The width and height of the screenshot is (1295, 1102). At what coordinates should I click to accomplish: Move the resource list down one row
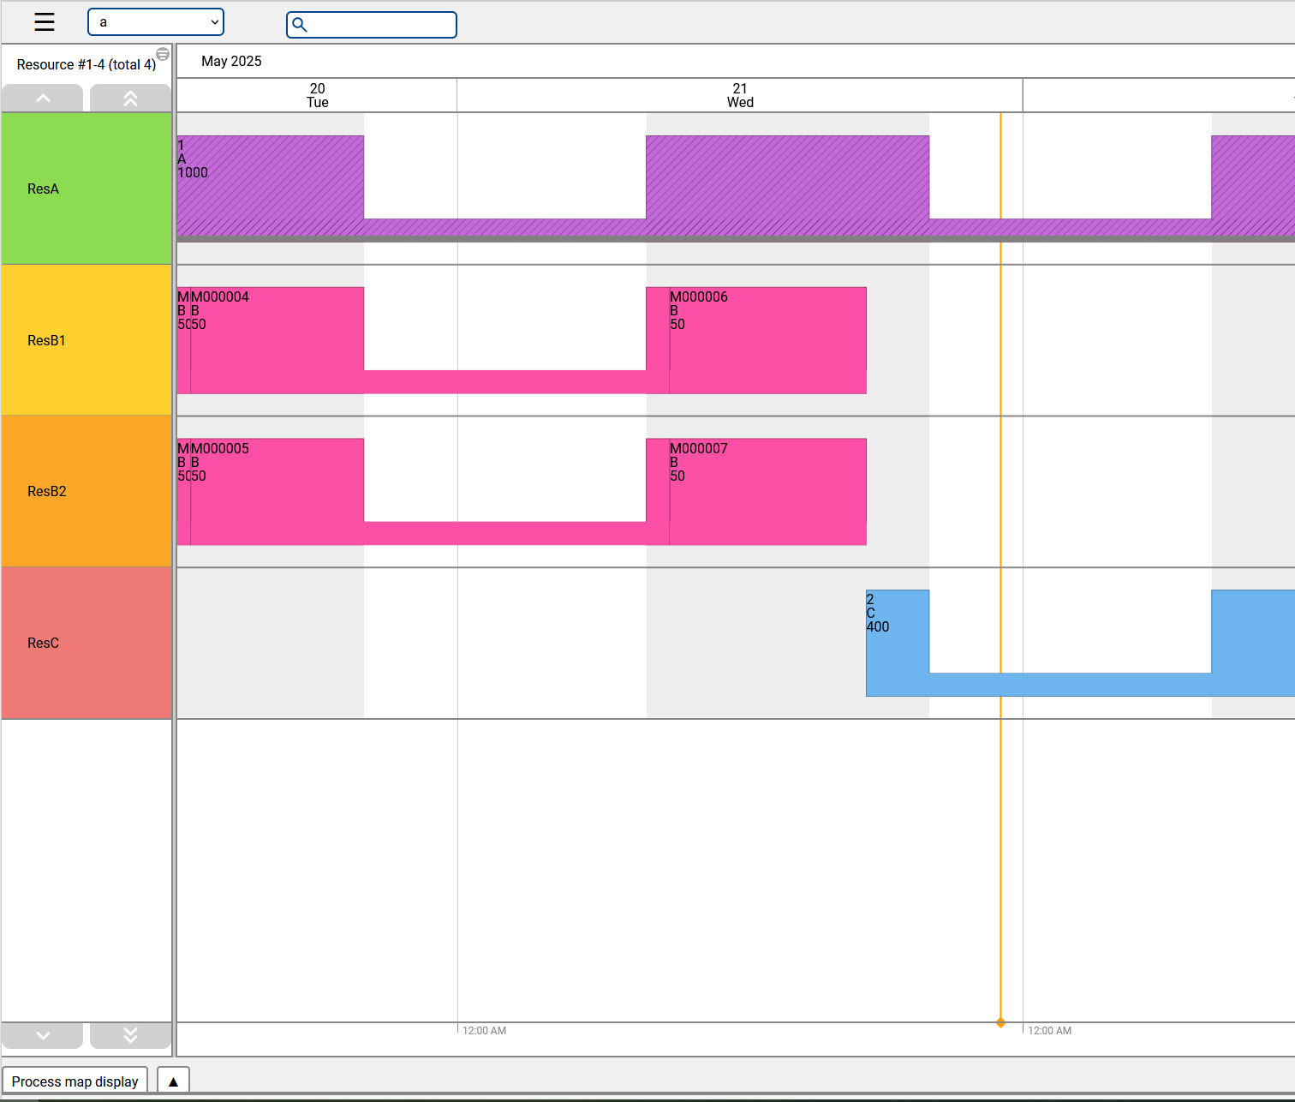43,1035
